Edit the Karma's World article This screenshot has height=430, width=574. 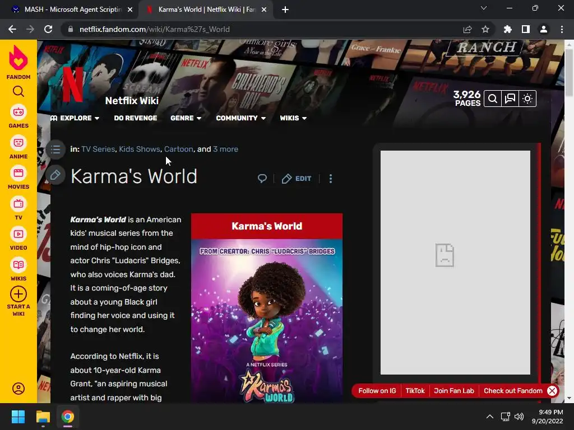point(297,179)
